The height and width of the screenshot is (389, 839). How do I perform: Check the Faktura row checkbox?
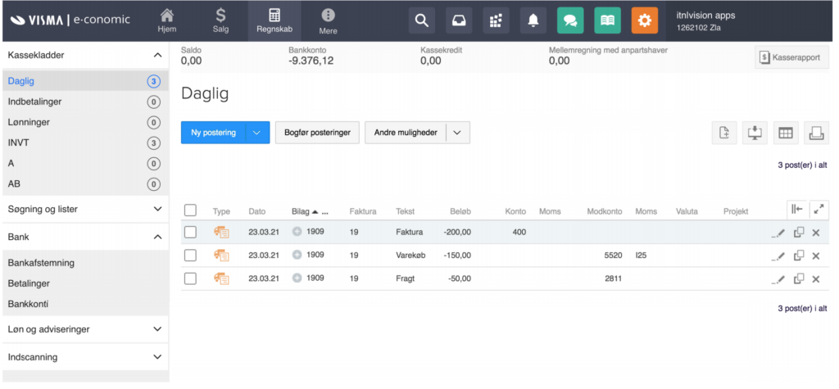coord(191,233)
